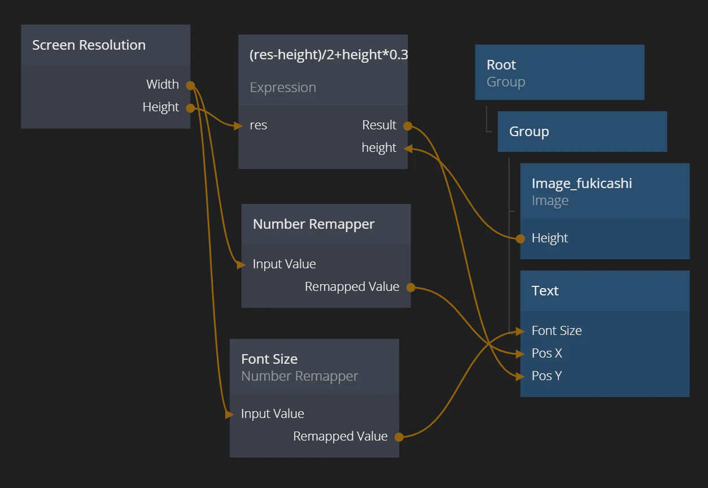708x488 pixels.
Task: Click Input Value on the untitled Number Remapper
Action: click(242, 264)
